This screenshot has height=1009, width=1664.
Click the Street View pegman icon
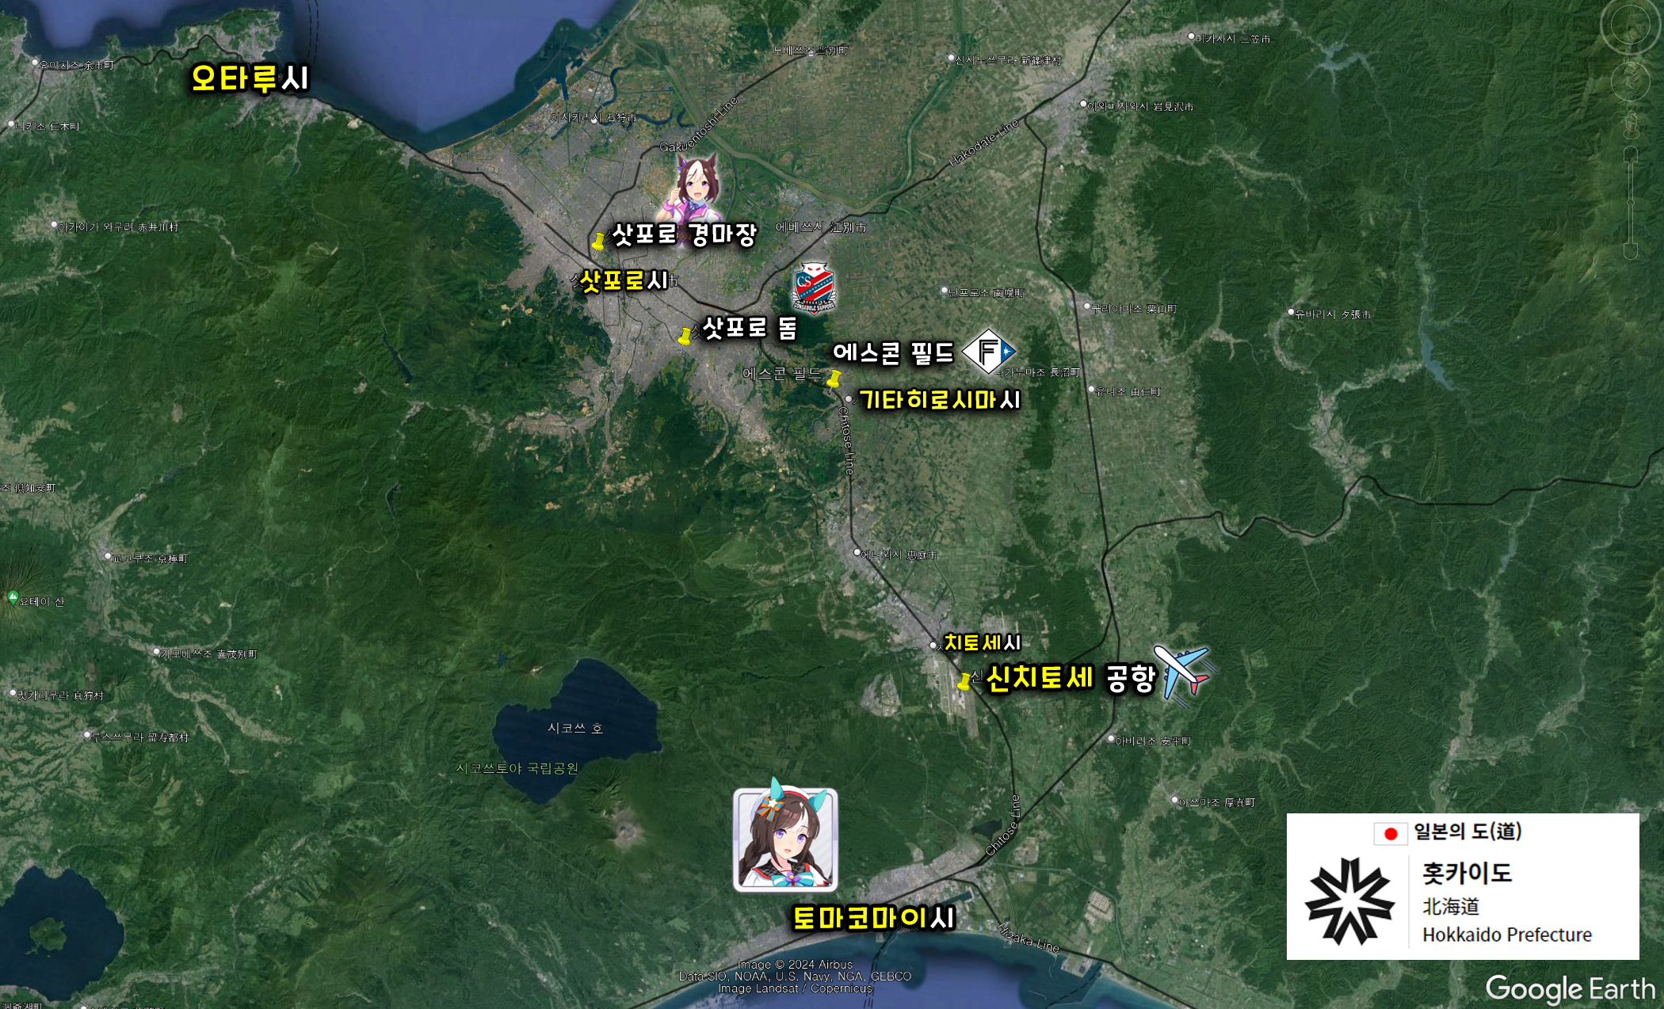(1630, 124)
